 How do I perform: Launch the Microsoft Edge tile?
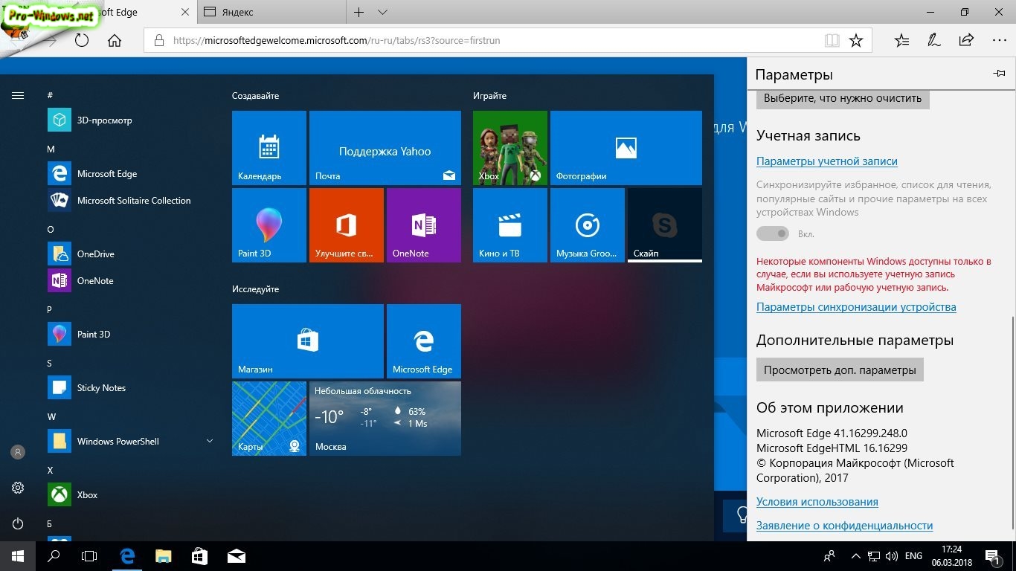click(x=424, y=341)
